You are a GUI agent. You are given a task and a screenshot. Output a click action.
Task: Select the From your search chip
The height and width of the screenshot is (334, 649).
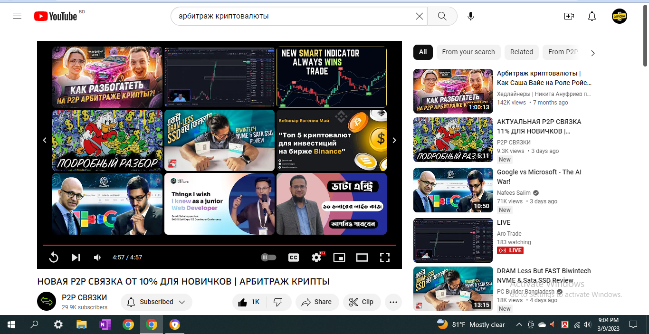(468, 52)
